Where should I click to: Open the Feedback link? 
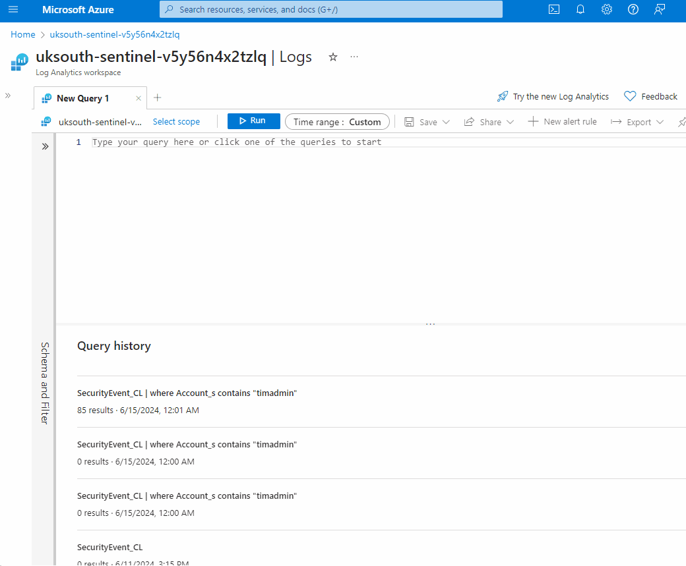coord(659,97)
